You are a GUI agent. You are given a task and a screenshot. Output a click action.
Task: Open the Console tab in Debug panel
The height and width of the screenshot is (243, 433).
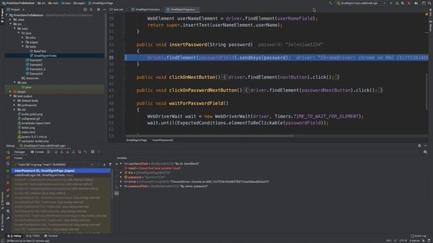click(37, 152)
